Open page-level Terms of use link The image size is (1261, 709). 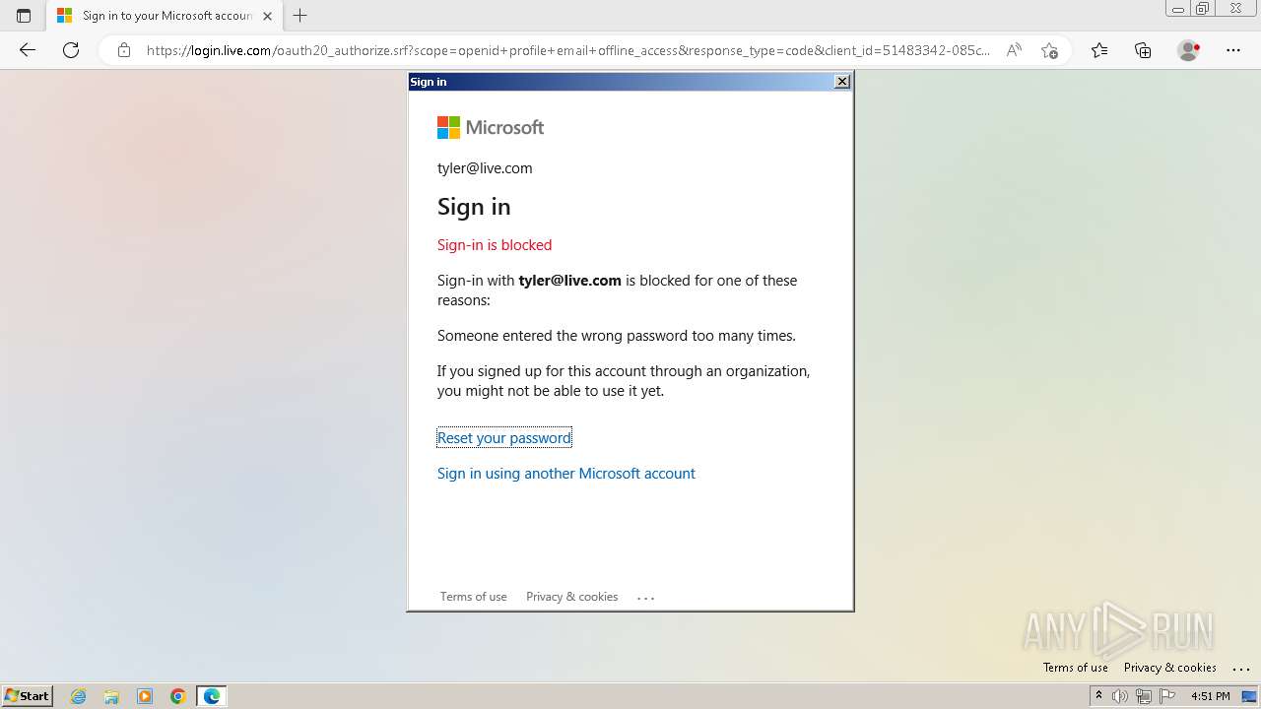click(x=1076, y=668)
